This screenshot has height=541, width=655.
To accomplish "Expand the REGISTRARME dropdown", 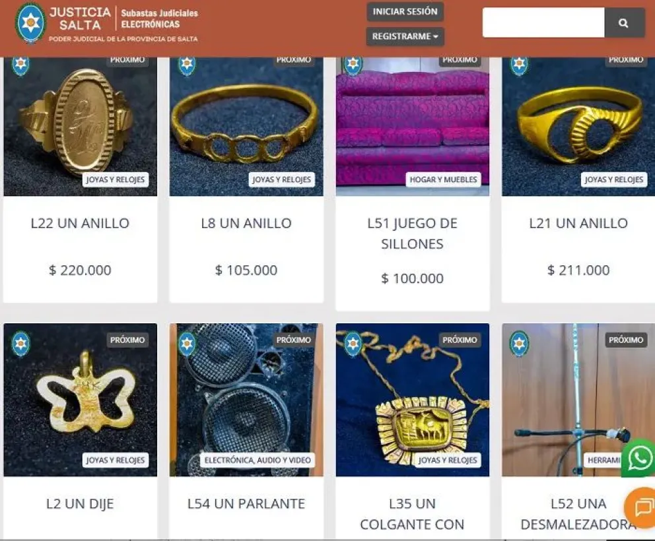I will click(x=405, y=36).
